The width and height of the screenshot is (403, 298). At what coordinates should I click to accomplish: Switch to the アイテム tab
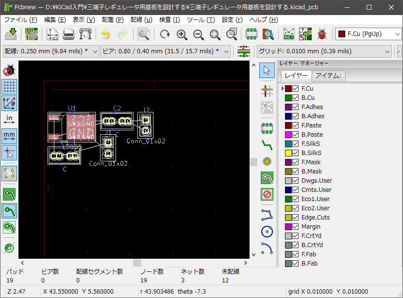tap(328, 76)
